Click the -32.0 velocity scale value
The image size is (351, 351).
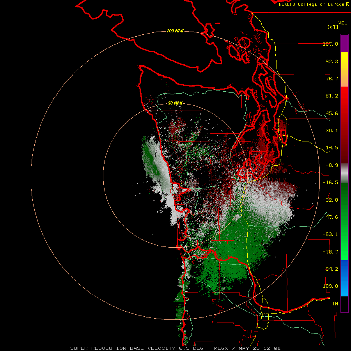click(330, 200)
